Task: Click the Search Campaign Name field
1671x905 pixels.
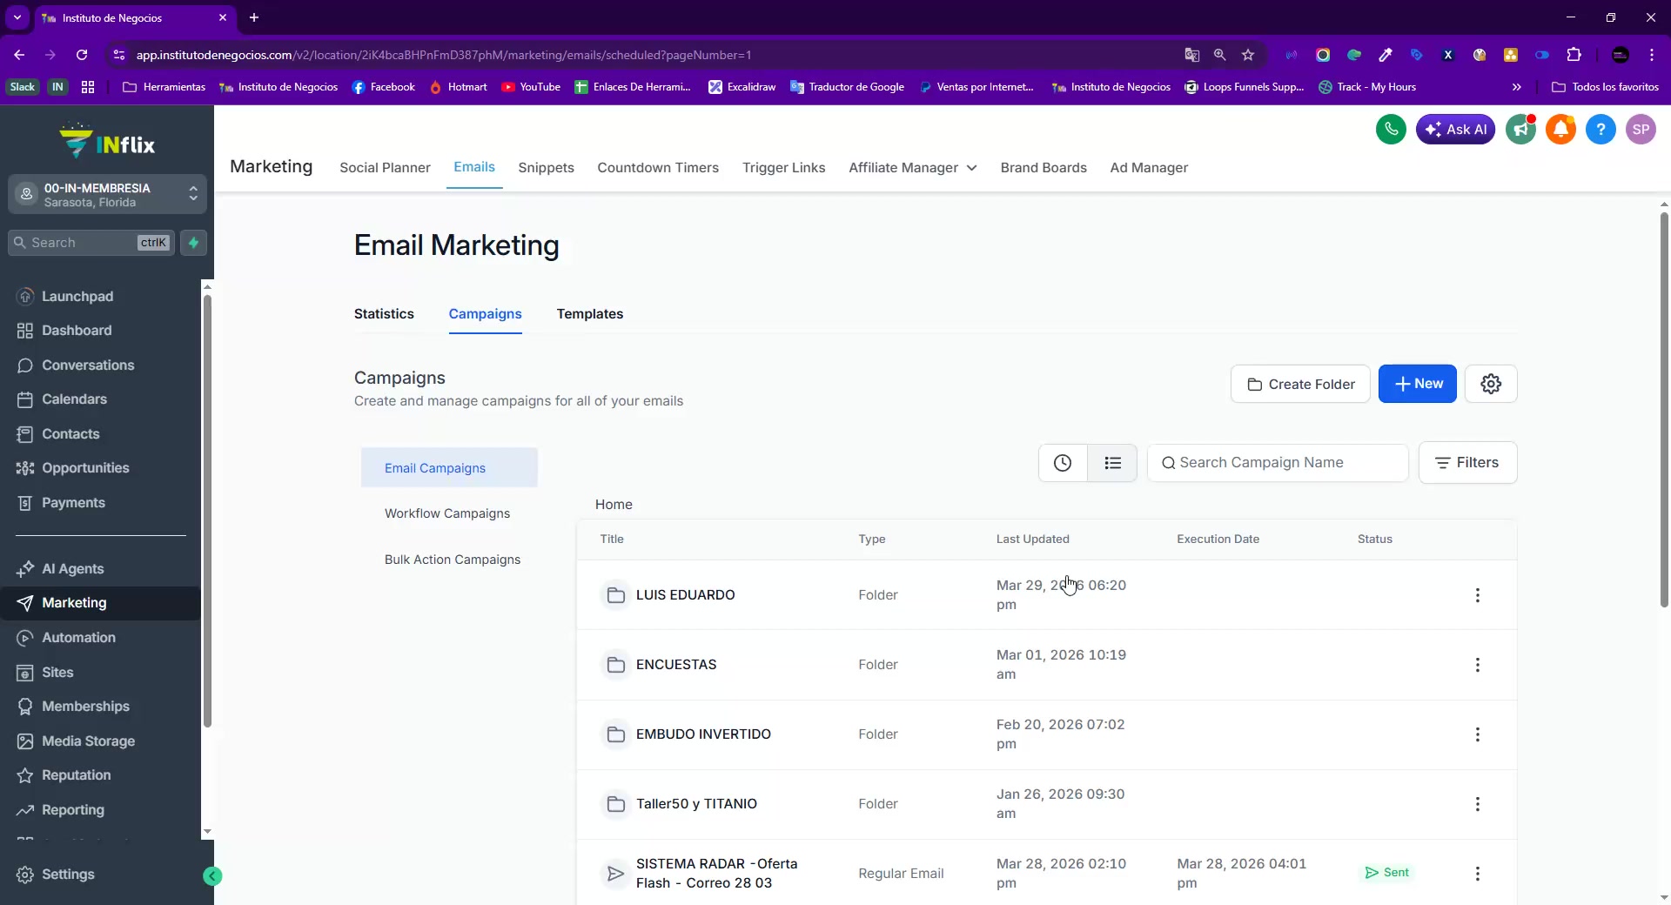Action: pos(1278,463)
